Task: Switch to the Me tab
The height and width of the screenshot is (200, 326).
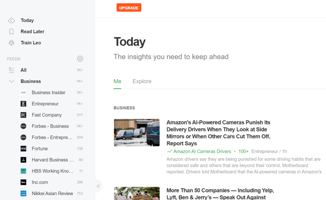Action: pos(117,81)
